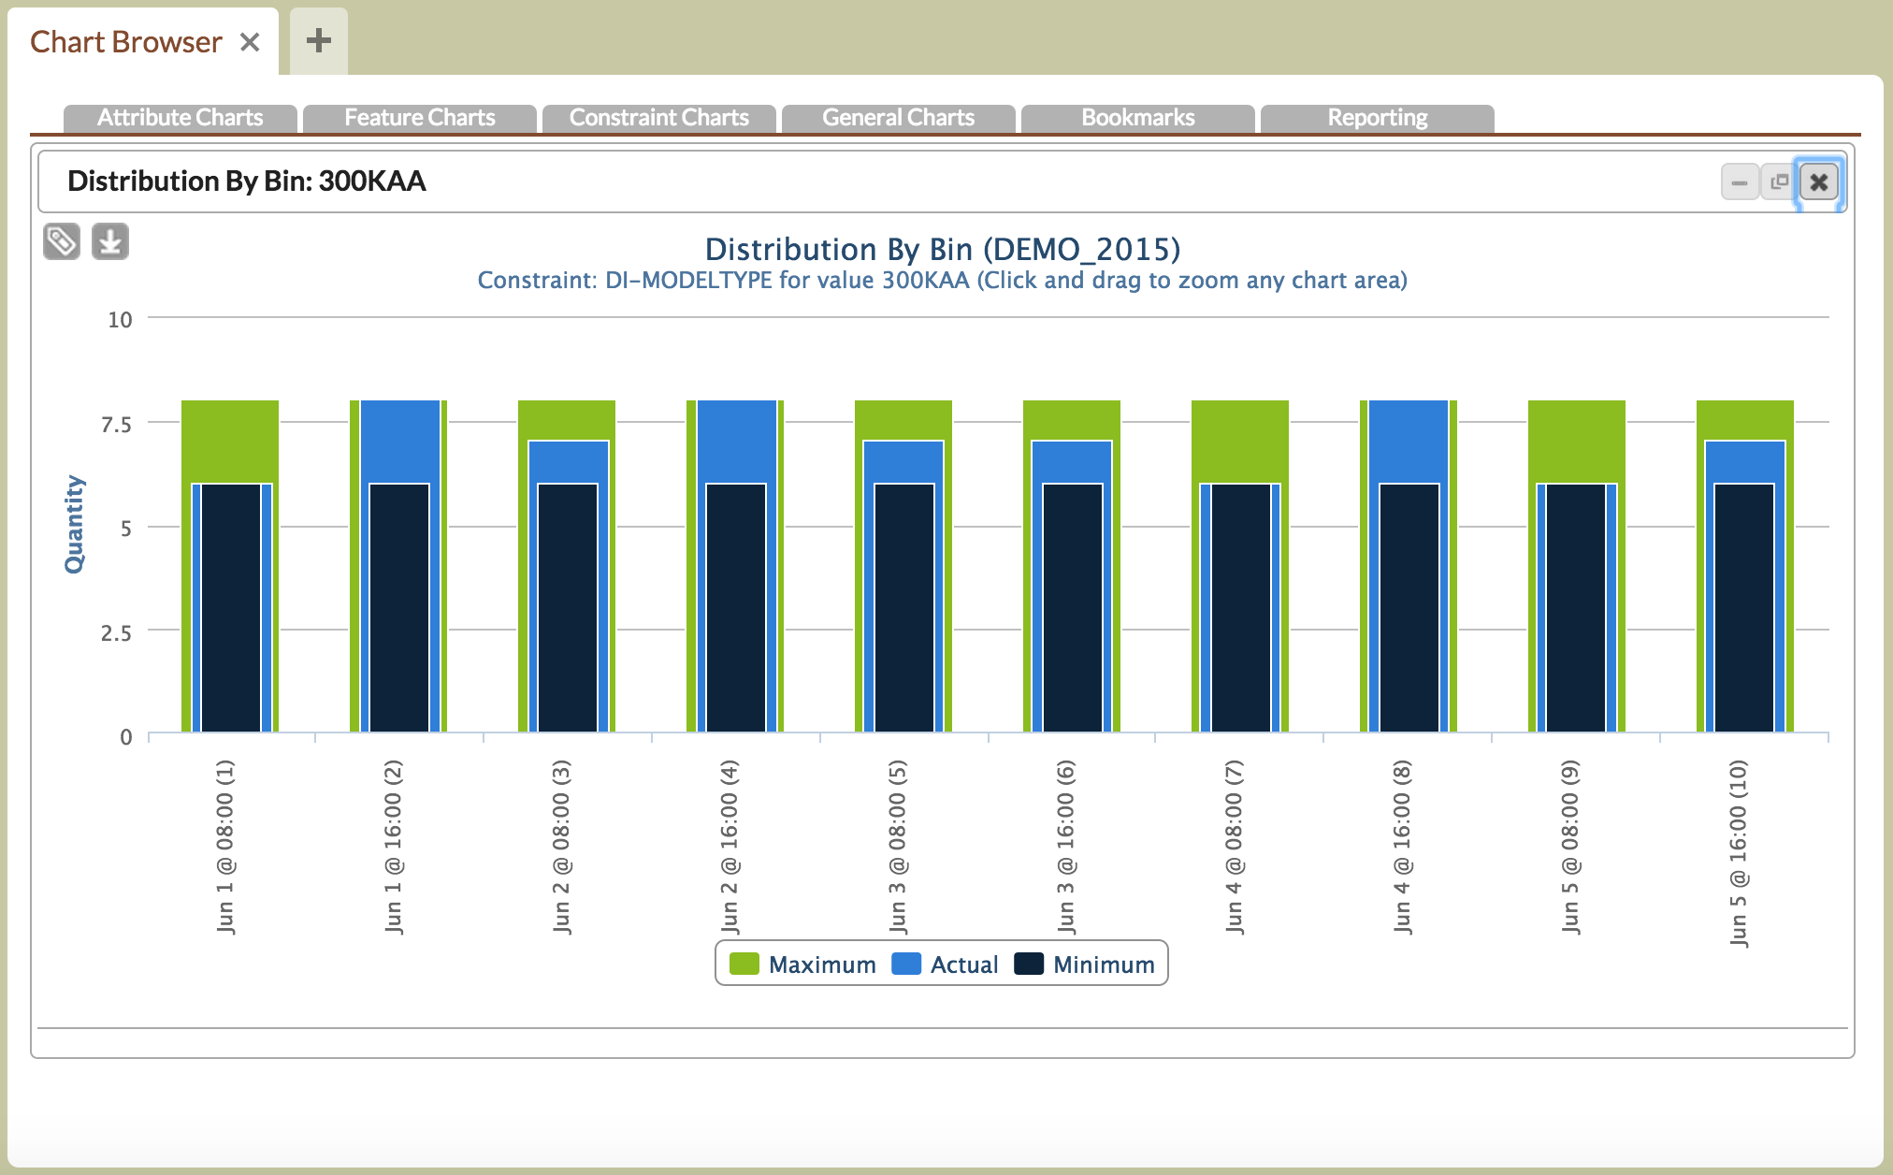1893x1175 pixels.
Task: Restore the Distribution By Bin panel
Action: [1779, 181]
